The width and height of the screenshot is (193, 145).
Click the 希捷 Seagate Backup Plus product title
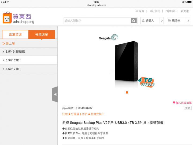pyautogui.click(x=113, y=123)
